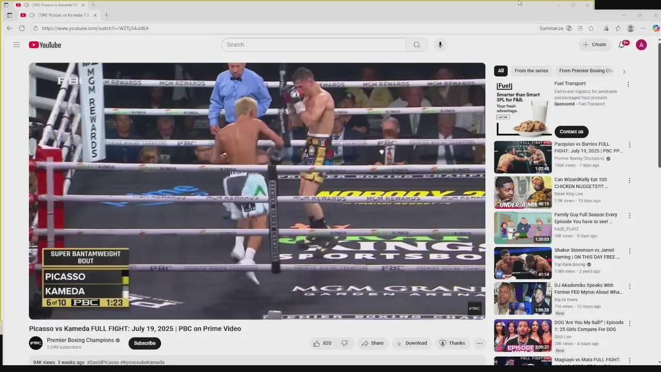Toggle the Subscribe button for Premier Boxing Champions
The height and width of the screenshot is (372, 661).
pos(145,343)
